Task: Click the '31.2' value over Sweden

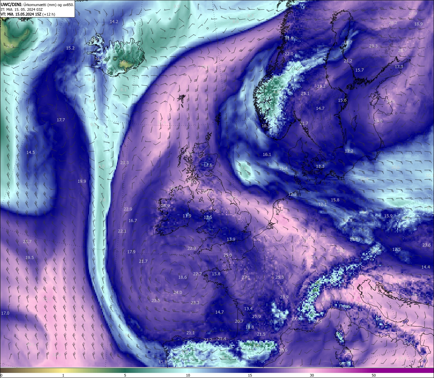Action: [321, 86]
